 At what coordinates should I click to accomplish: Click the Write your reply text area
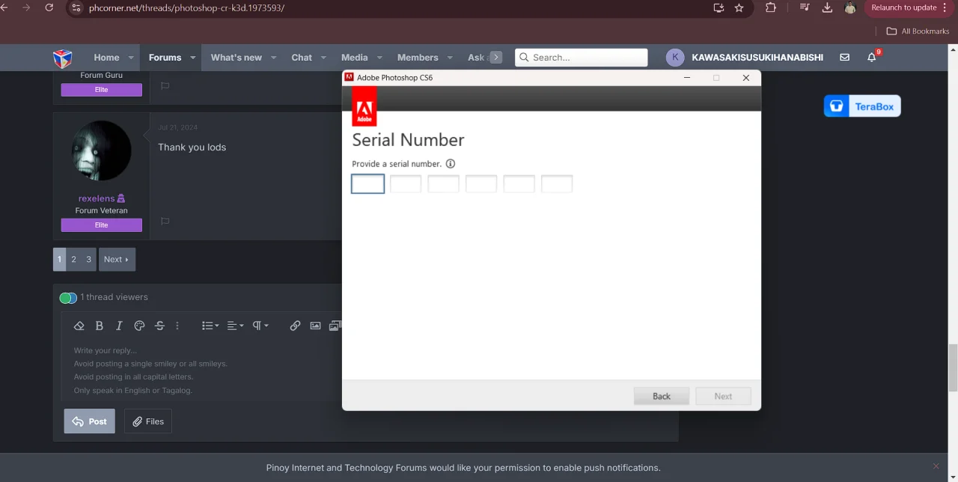tap(202, 370)
